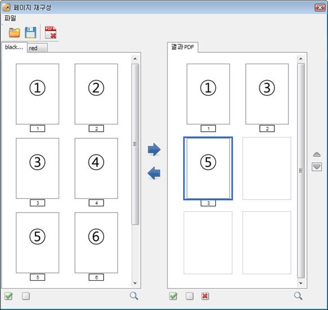The height and width of the screenshot is (310, 328).
Task: Open a PDF with the folder icon
Action: click(x=15, y=33)
